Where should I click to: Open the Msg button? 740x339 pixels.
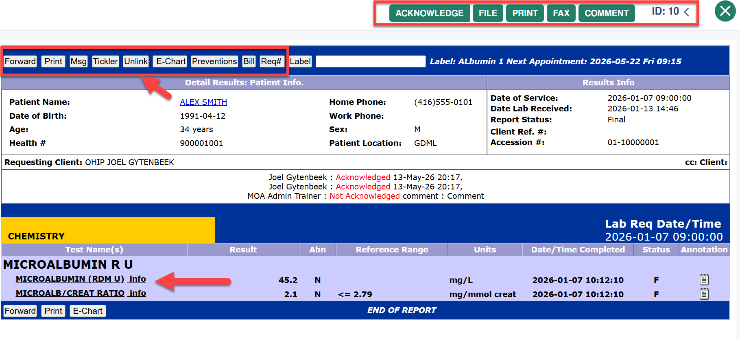[79, 61]
